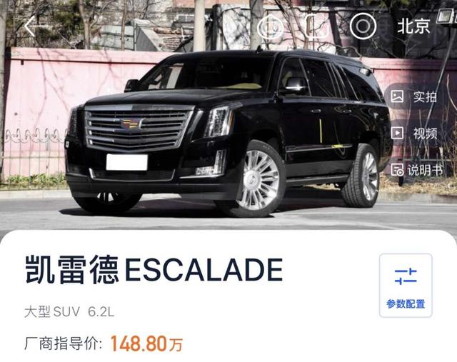Open the 视频 play icon
Image resolution: width=457 pixels, height=362 pixels.
pos(397,133)
